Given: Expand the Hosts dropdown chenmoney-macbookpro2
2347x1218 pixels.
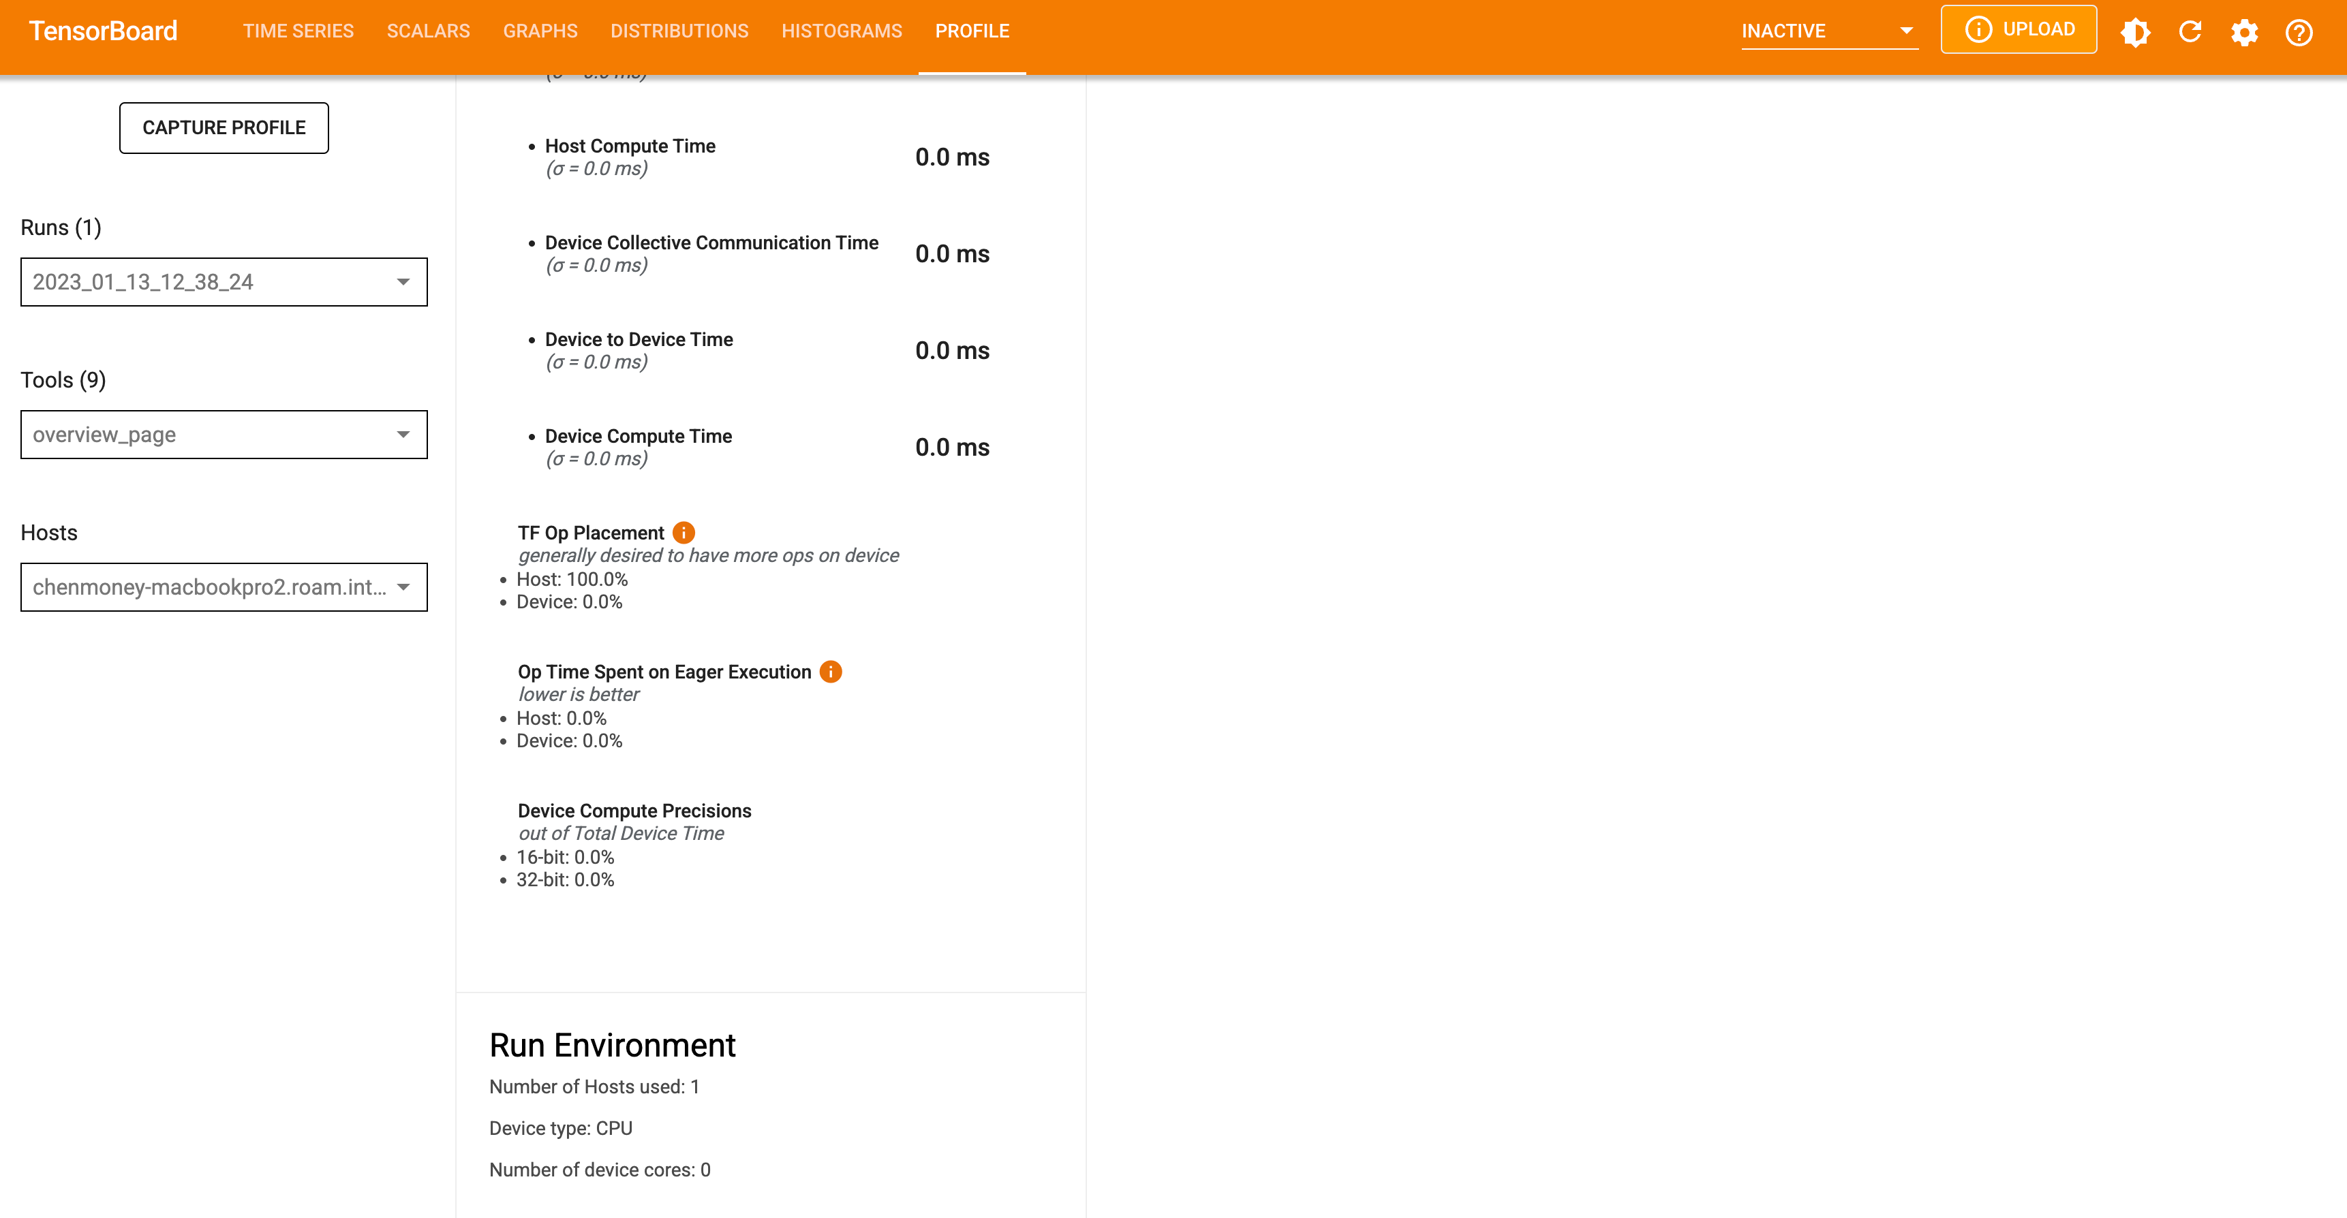Looking at the screenshot, I should (224, 587).
